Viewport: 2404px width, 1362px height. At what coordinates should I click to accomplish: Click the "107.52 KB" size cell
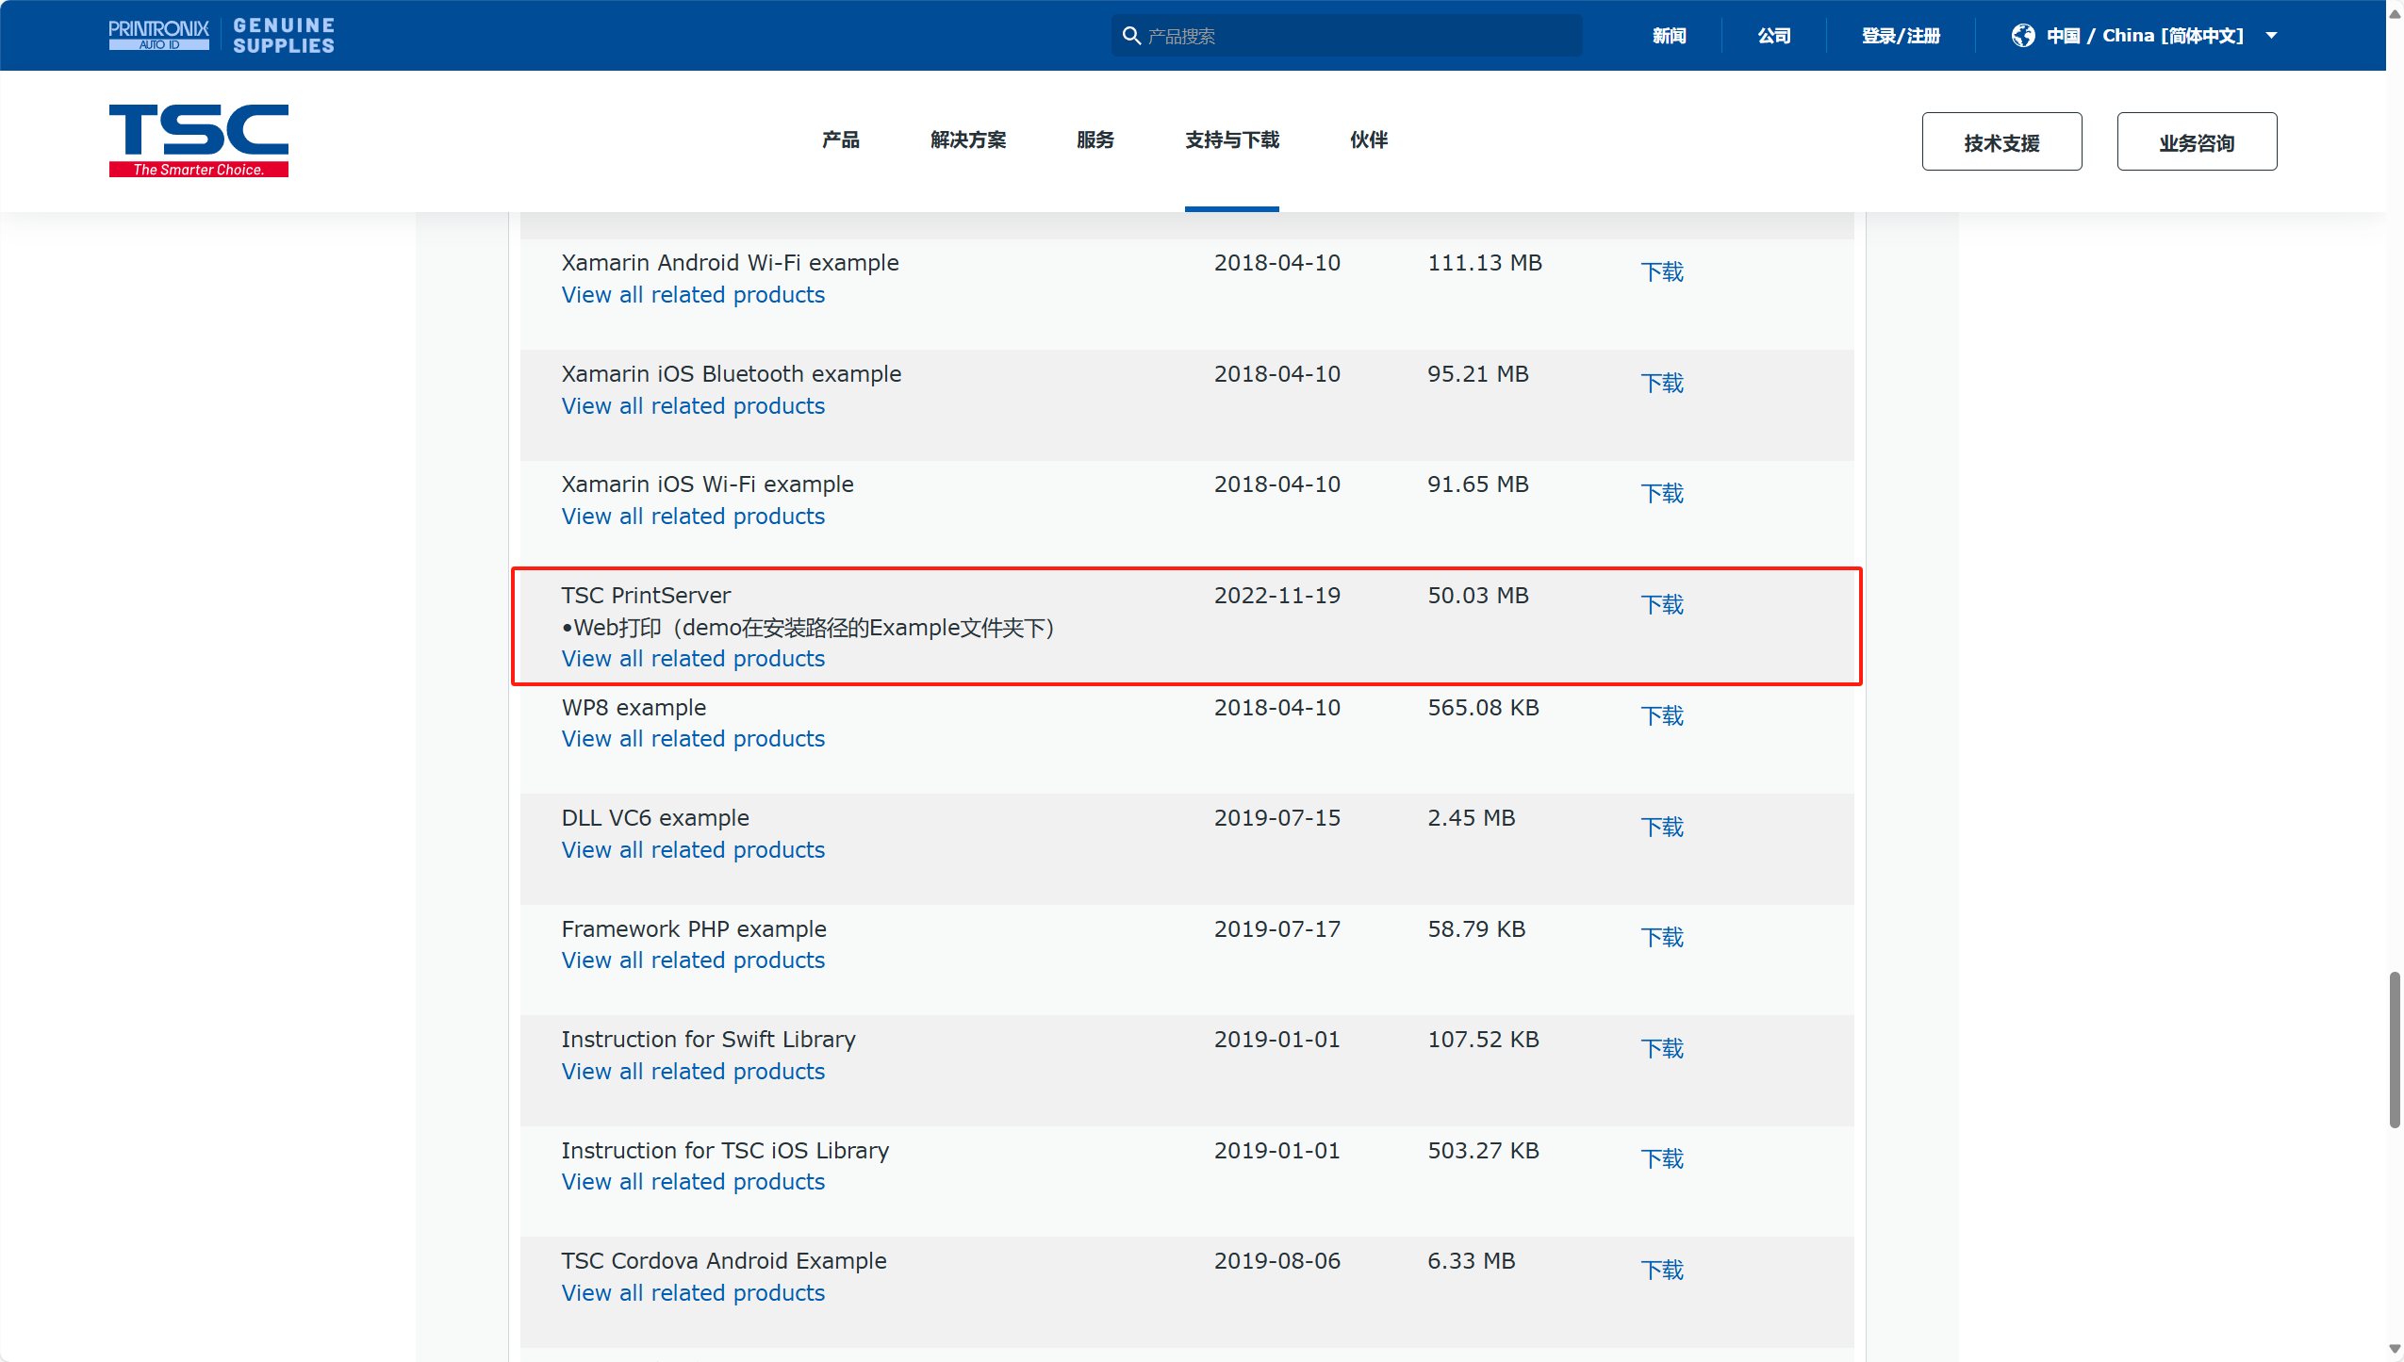tap(1483, 1040)
